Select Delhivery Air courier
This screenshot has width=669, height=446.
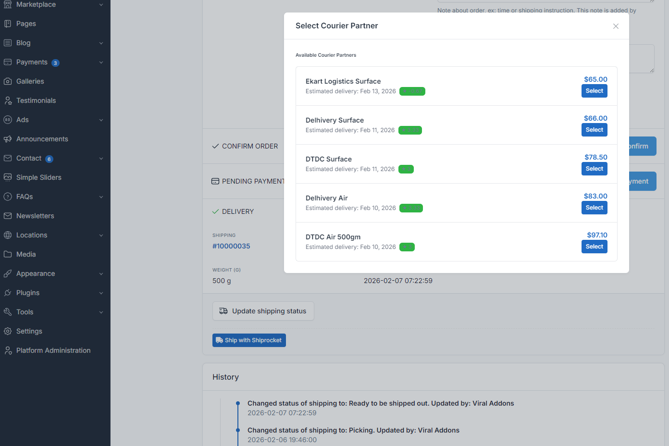(x=595, y=208)
